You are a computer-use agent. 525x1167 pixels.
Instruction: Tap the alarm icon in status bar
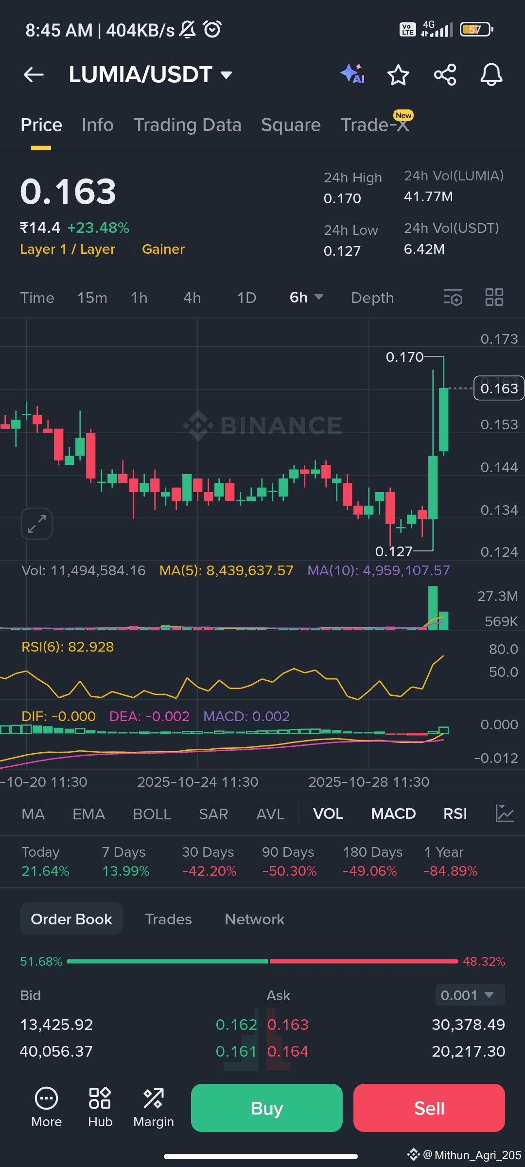pyautogui.click(x=212, y=30)
